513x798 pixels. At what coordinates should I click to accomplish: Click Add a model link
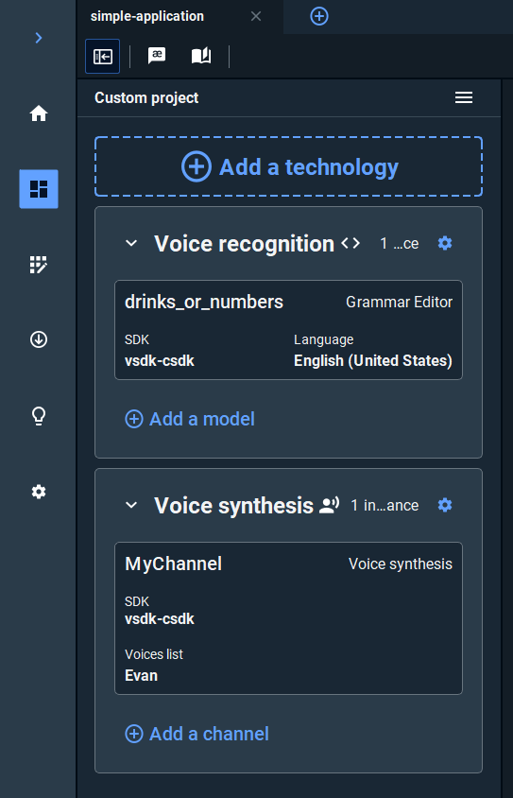click(190, 420)
